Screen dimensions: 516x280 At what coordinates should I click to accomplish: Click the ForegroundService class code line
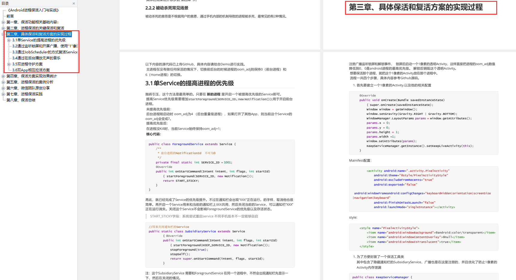click(192, 144)
